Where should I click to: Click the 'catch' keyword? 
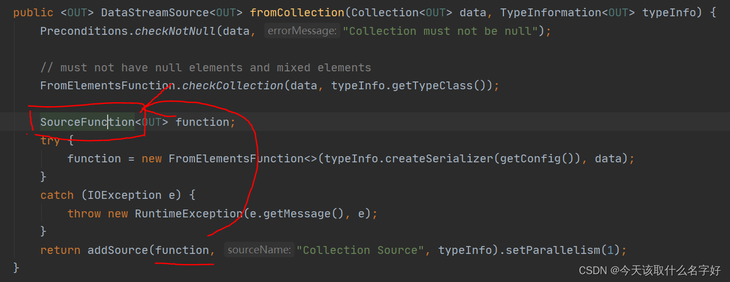coord(57,195)
